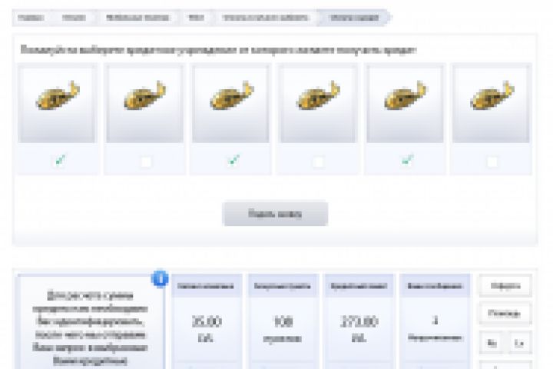Open the third breadcrumb step tab
Viewport: 553px width, 369px height.
point(137,18)
